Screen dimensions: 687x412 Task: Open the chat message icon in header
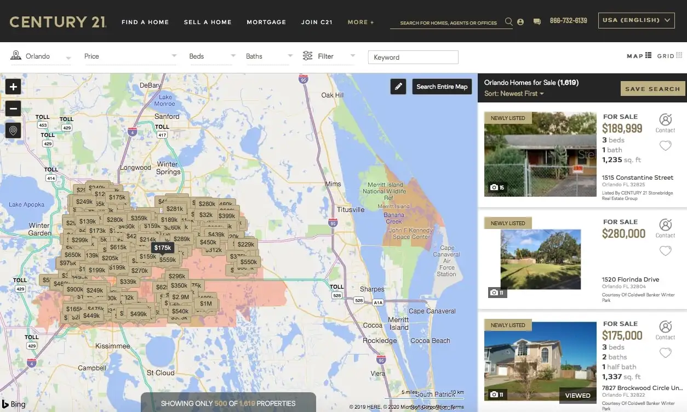(x=537, y=22)
